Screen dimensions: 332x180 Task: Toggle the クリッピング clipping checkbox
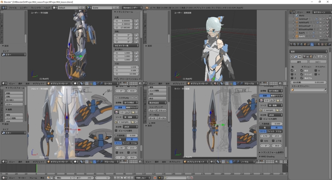pyautogui.click(x=302, y=74)
